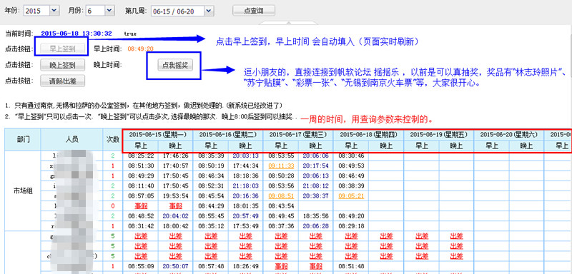The height and width of the screenshot is (274, 572).
Task: Open the 事假 link left of 08:44:29
Action: [x=175, y=206]
